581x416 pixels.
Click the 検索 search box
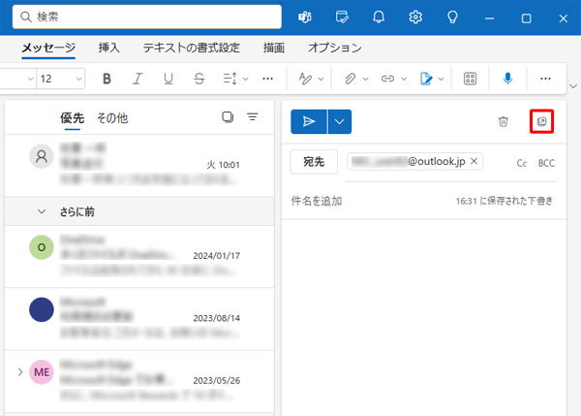[147, 16]
